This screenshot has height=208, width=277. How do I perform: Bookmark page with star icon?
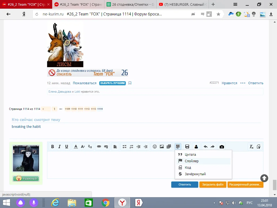pyautogui.click(x=218, y=14)
